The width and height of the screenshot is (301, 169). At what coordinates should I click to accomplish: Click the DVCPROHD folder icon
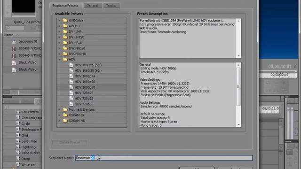pyautogui.click(x=65, y=54)
